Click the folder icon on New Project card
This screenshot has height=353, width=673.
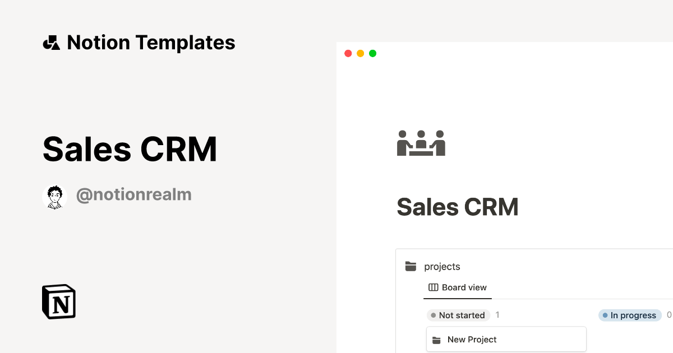click(436, 340)
